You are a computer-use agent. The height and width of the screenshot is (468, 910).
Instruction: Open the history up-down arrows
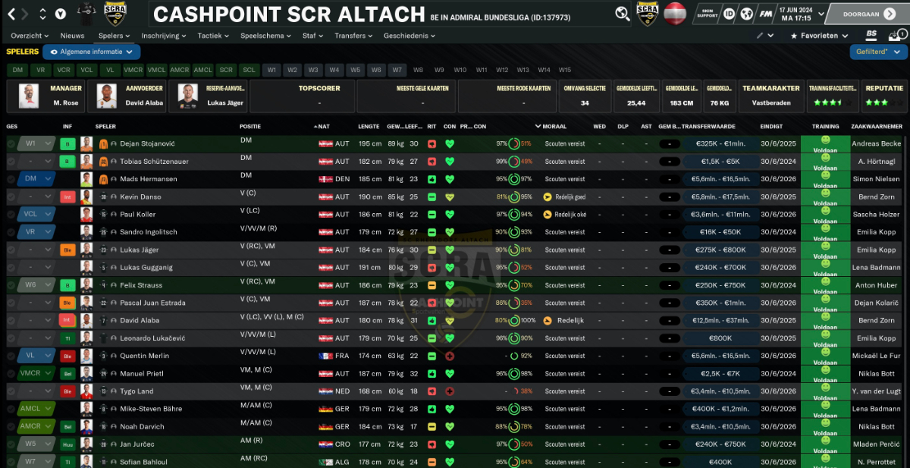coord(42,14)
